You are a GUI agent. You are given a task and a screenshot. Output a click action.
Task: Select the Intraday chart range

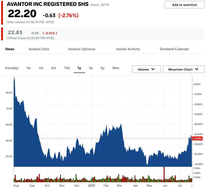(12, 68)
